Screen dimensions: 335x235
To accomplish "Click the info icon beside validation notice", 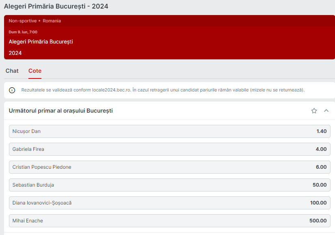I will click(x=12, y=90).
